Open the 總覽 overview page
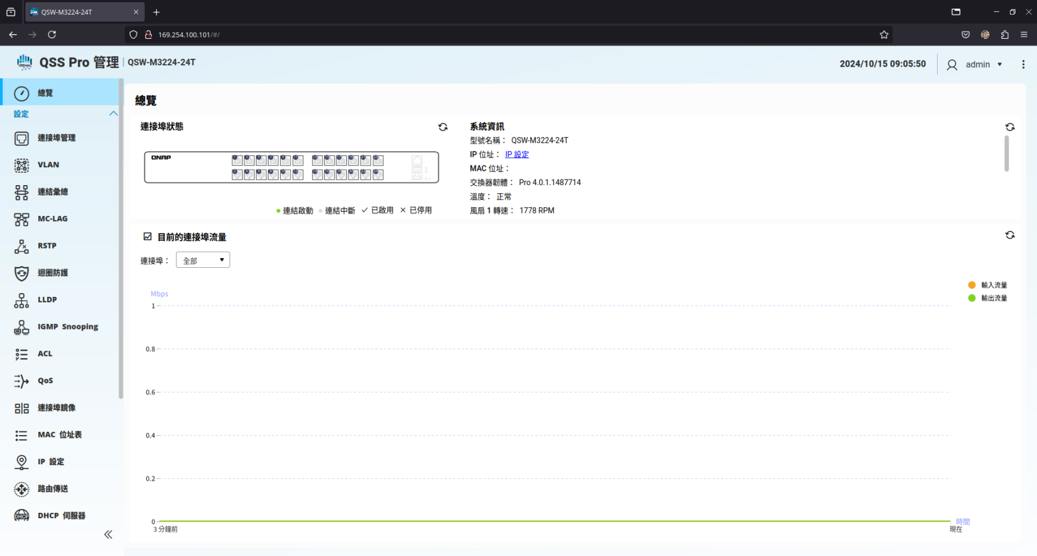 click(x=60, y=93)
